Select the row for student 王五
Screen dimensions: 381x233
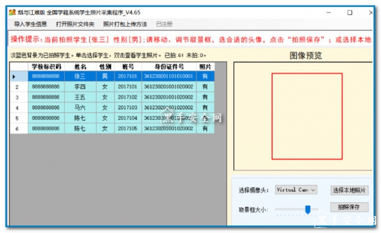pyautogui.click(x=79, y=97)
